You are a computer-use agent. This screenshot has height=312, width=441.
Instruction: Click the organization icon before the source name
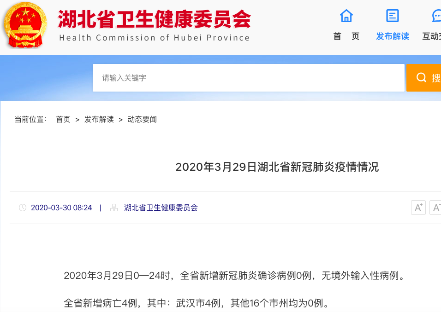114,208
